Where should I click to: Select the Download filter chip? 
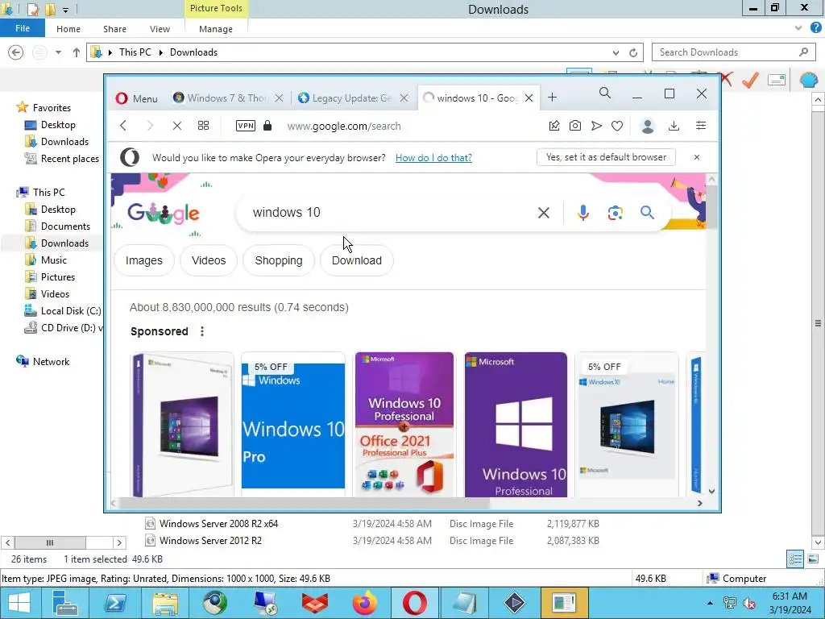coord(357,260)
